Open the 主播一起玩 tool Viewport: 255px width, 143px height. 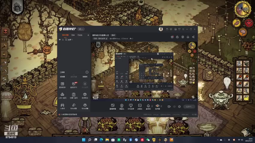[74, 96]
